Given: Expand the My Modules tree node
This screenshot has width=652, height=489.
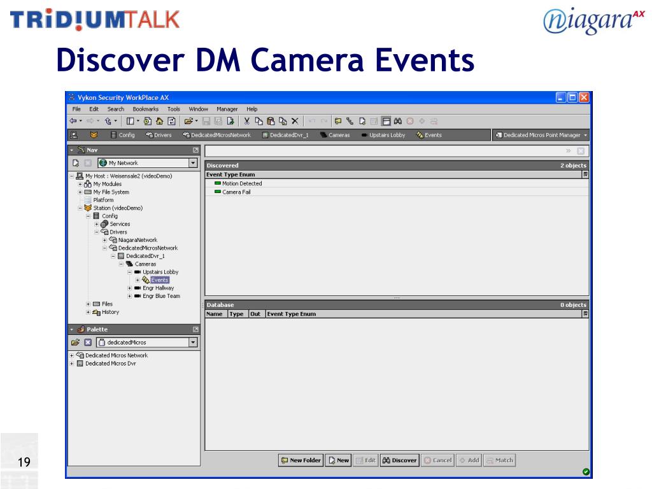Looking at the screenshot, I should click(x=80, y=184).
